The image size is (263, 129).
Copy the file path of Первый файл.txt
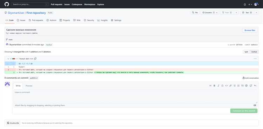click(x=35, y=59)
